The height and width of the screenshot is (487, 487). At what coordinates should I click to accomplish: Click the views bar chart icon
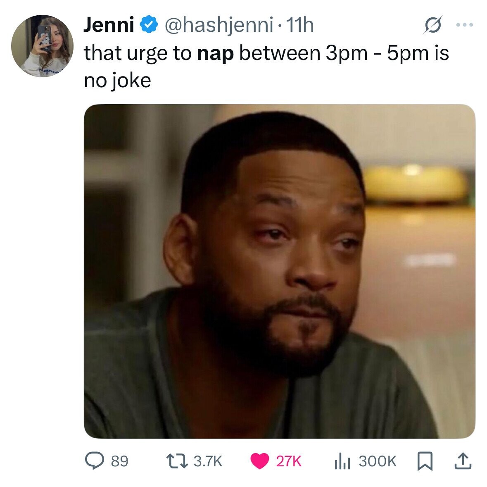[342, 461]
